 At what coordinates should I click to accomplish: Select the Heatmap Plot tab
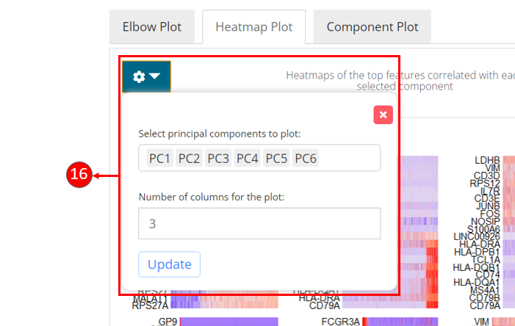[x=253, y=27]
